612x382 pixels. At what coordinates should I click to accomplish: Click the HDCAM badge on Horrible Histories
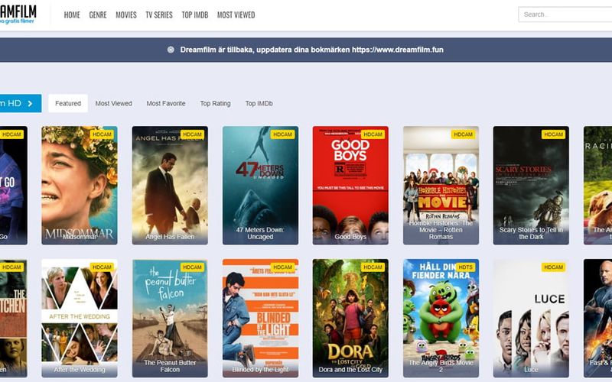(x=464, y=134)
